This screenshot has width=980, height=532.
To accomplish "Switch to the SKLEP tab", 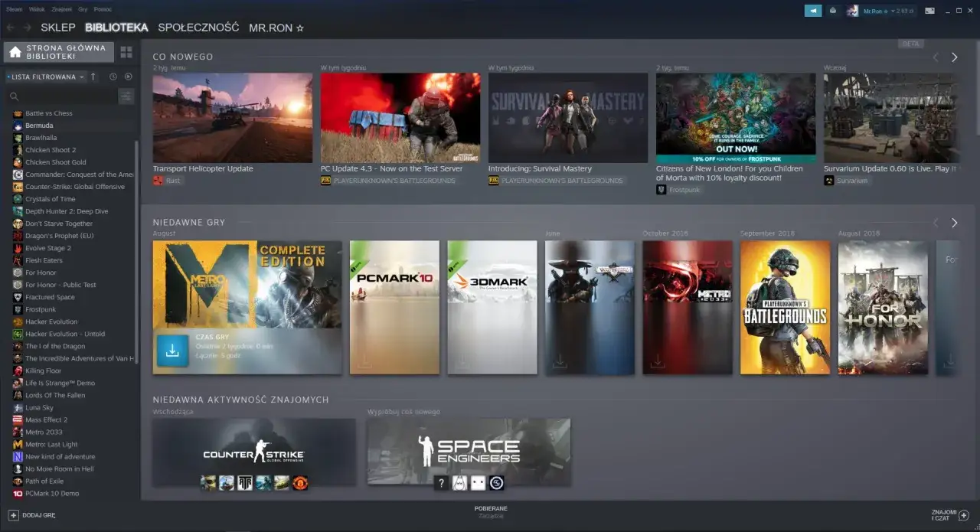I will 58,27.
